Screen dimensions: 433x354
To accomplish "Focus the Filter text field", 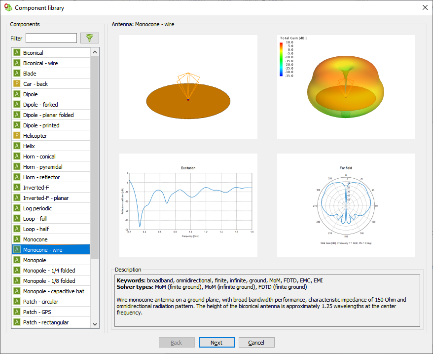I will point(51,38).
